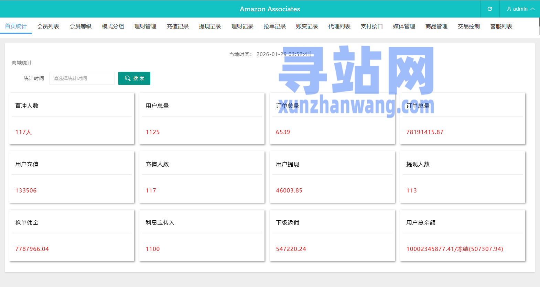This screenshot has height=287, width=540.
Task: Open 充值记录 tab
Action: coord(177,26)
